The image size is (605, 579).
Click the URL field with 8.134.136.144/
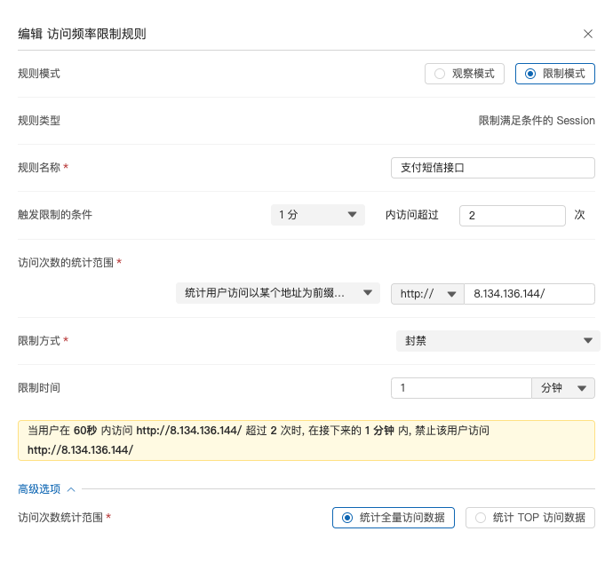click(529, 294)
